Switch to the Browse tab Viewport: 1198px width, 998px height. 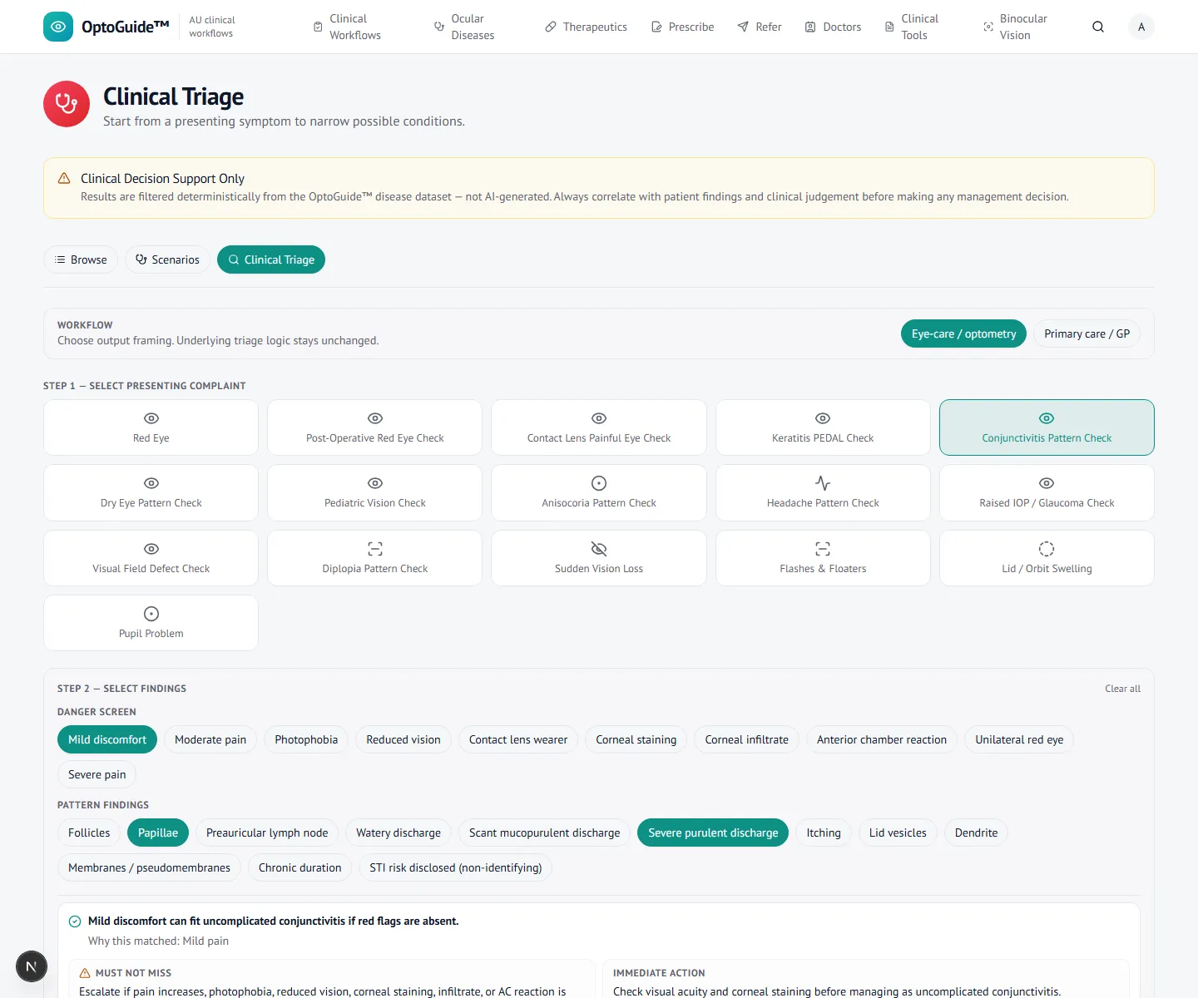point(81,259)
